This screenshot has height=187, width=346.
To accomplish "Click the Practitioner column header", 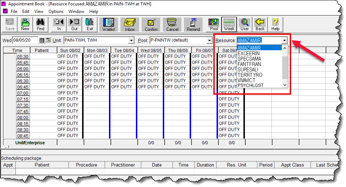I will 123,165.
